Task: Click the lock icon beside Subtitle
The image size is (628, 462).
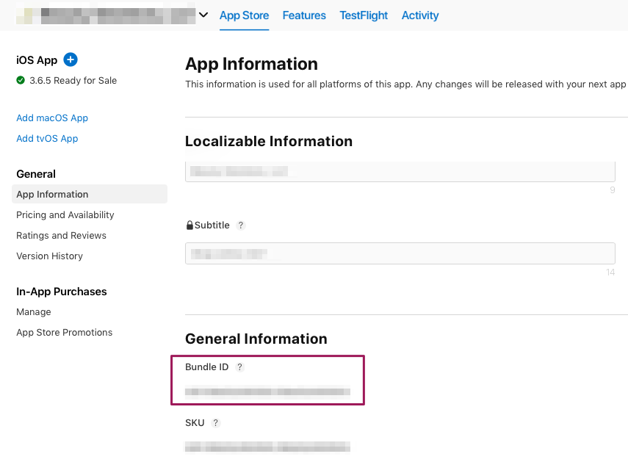Action: (190, 225)
